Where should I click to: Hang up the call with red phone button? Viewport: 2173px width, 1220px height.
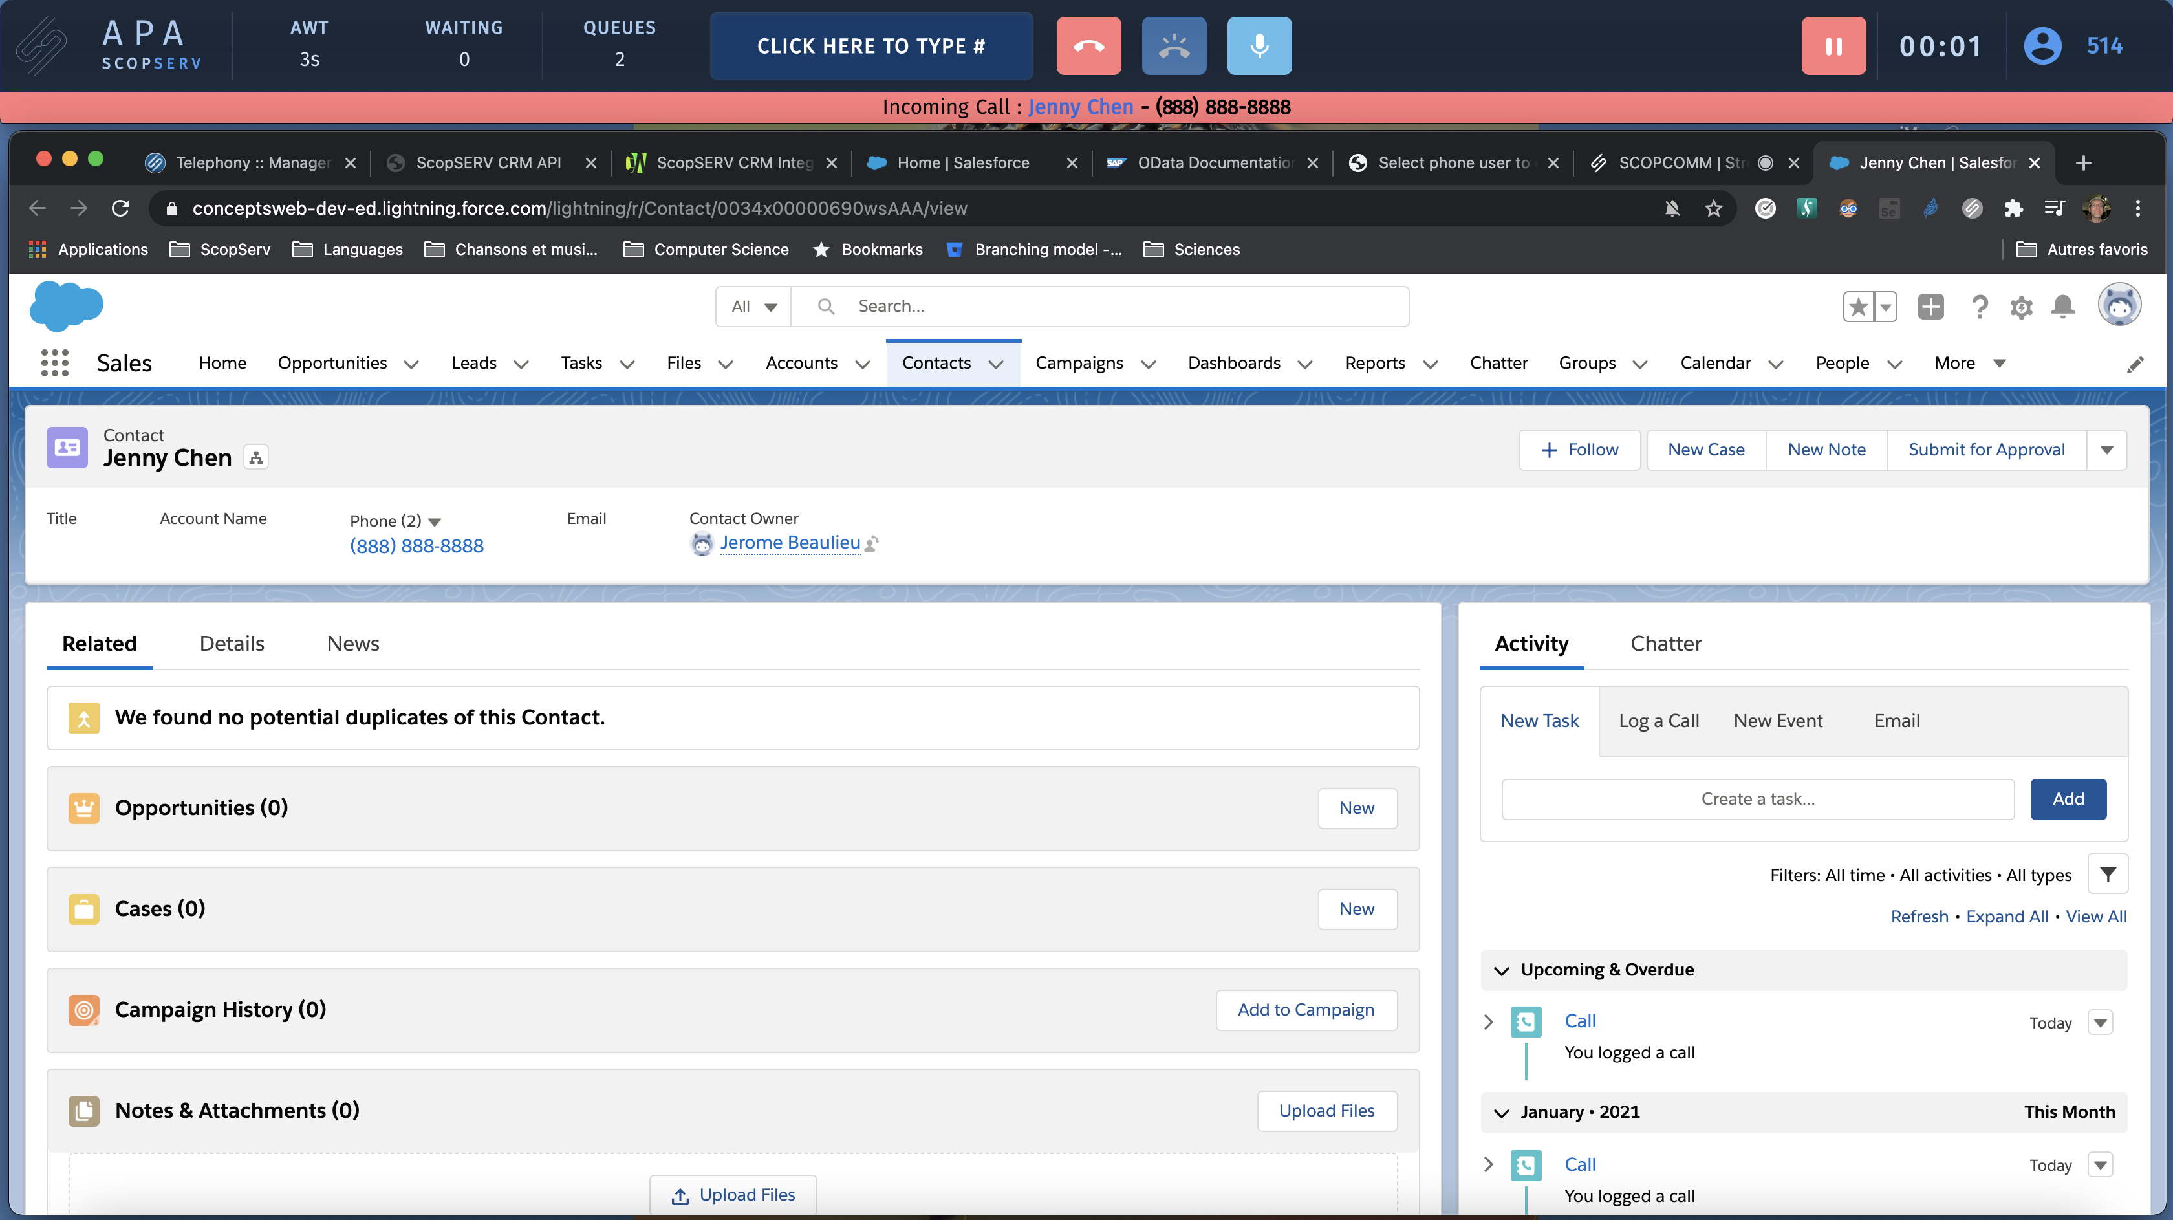pos(1088,45)
